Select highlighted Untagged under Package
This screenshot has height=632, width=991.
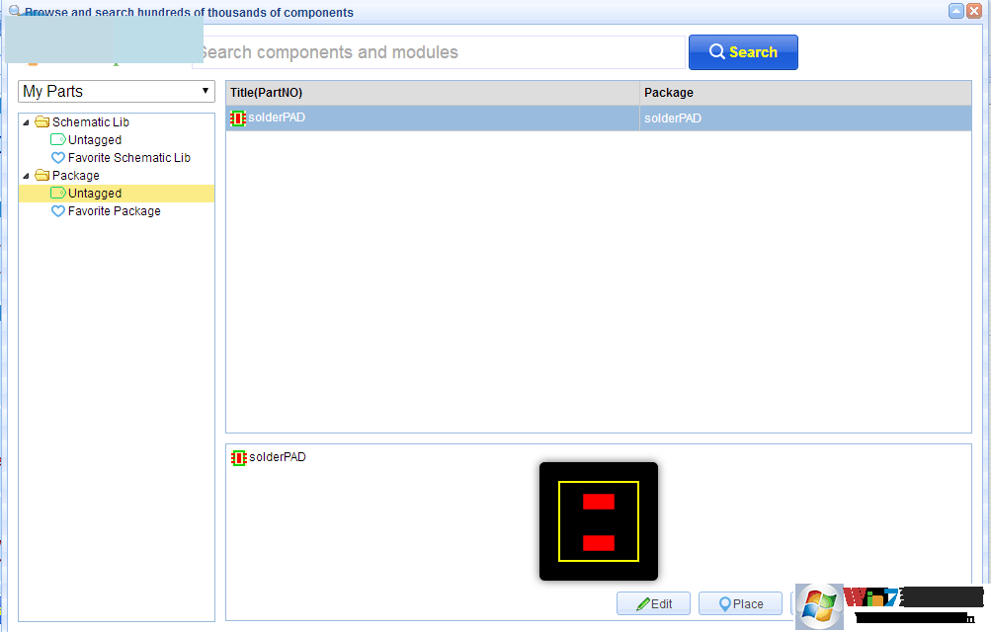[x=117, y=194]
